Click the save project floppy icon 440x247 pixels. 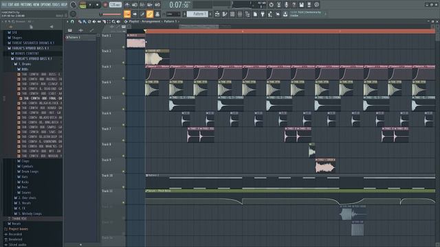[x=301, y=5]
